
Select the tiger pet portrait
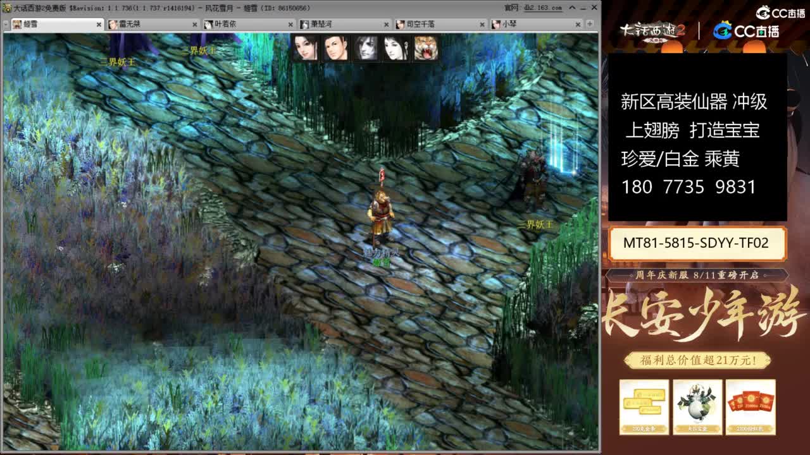pos(427,48)
